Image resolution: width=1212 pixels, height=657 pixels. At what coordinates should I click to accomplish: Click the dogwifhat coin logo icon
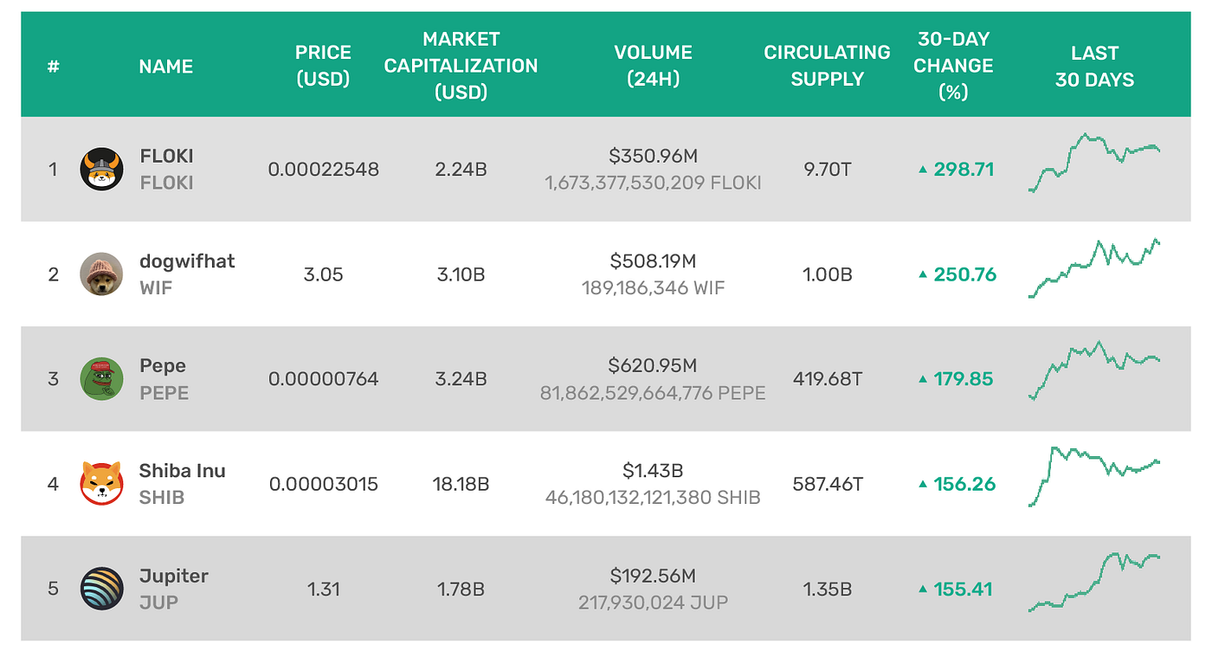[x=101, y=274]
